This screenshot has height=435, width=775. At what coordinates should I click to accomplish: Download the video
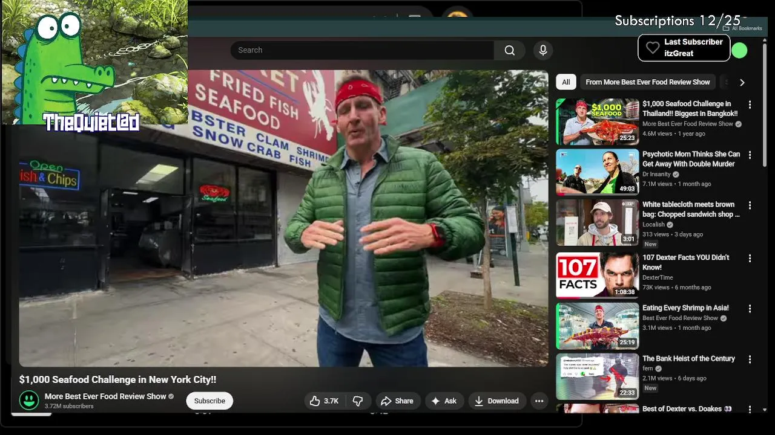pyautogui.click(x=496, y=401)
